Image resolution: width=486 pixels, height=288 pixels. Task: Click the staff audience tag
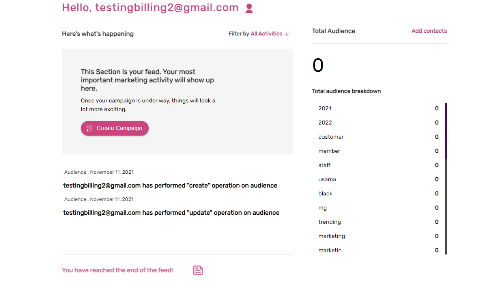[324, 165]
